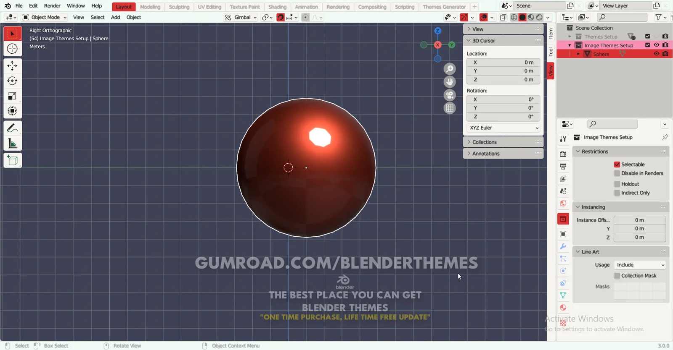This screenshot has height=350, width=673.
Task: Open the Object Mode dropdown
Action: [x=45, y=17]
